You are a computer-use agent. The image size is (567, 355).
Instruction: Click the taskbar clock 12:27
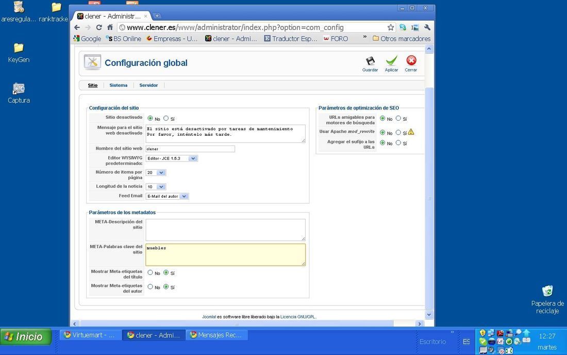pyautogui.click(x=547, y=336)
